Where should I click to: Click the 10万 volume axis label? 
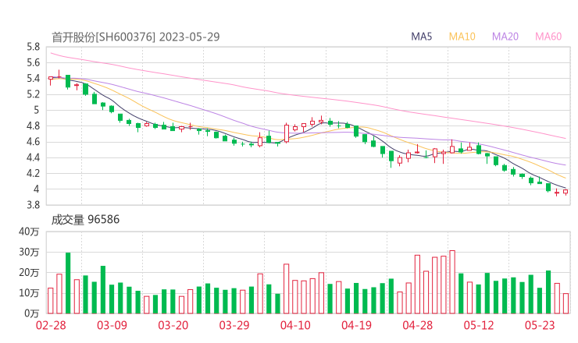coord(29,293)
